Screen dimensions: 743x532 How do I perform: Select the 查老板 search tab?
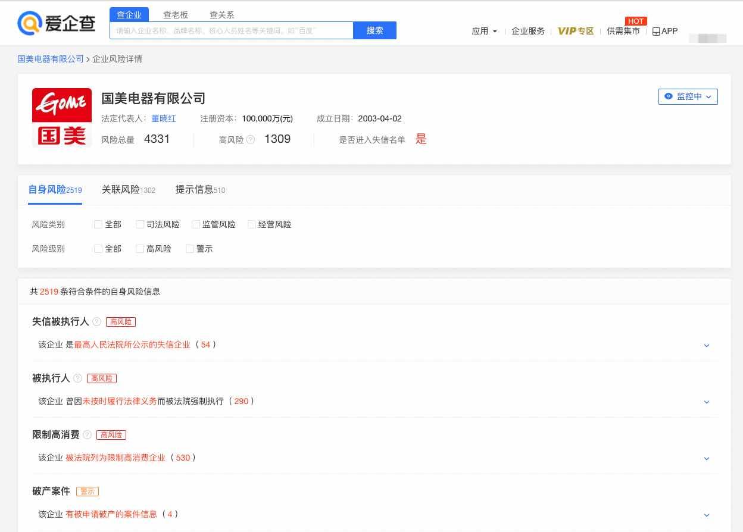(176, 15)
